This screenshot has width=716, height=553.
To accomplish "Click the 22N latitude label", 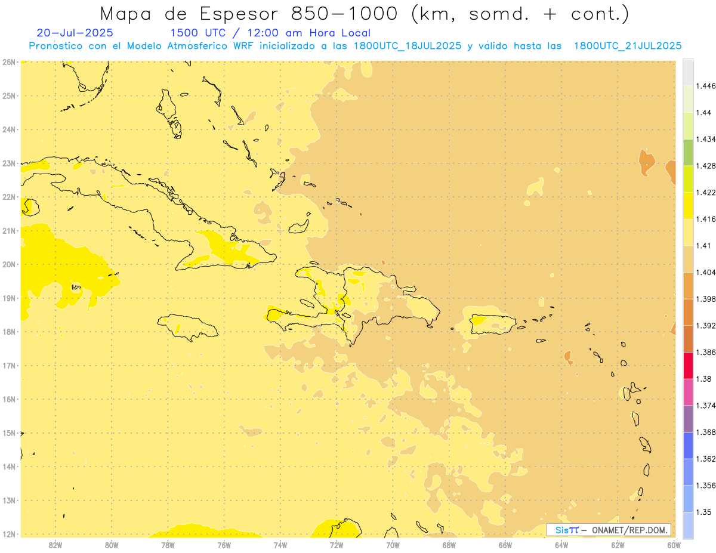I will [x=8, y=197].
